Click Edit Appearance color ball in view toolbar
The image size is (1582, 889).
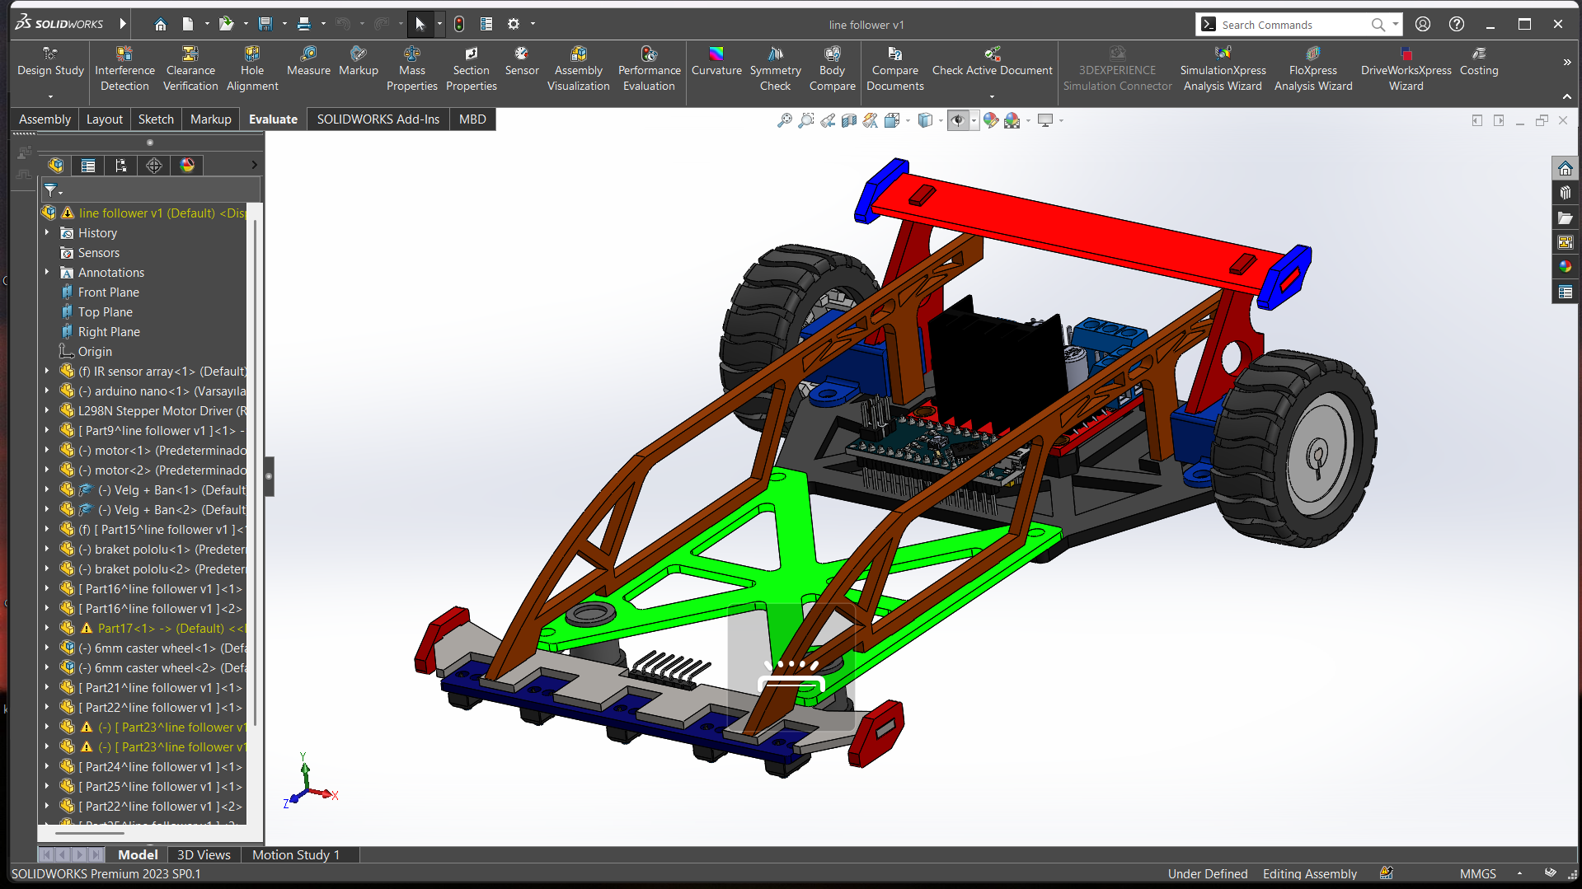pyautogui.click(x=990, y=120)
